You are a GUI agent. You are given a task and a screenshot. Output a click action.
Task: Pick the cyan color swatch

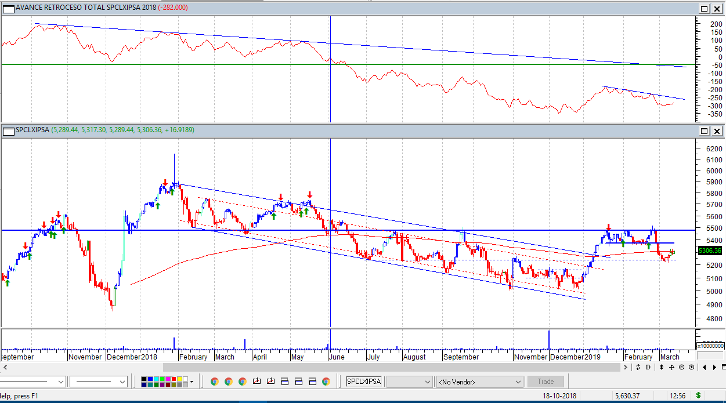click(156, 379)
